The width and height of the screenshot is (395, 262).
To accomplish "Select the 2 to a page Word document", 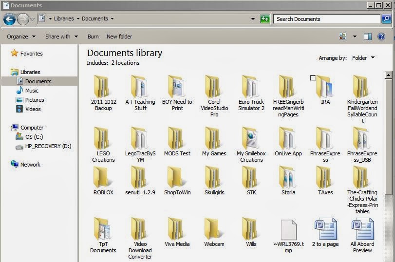I will [x=325, y=232].
